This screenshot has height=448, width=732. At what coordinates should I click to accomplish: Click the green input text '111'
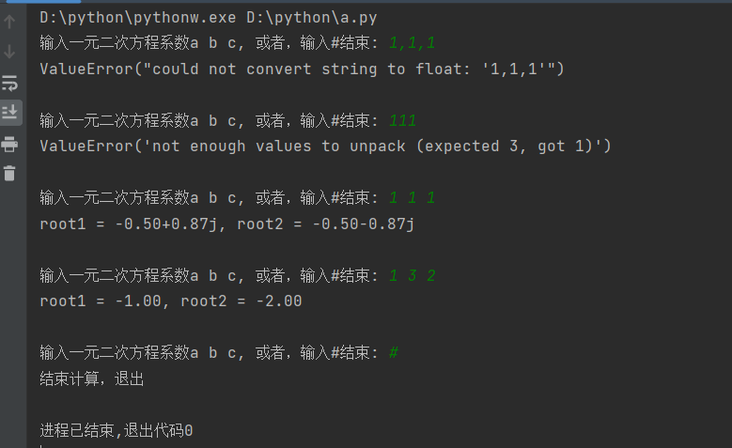(402, 120)
